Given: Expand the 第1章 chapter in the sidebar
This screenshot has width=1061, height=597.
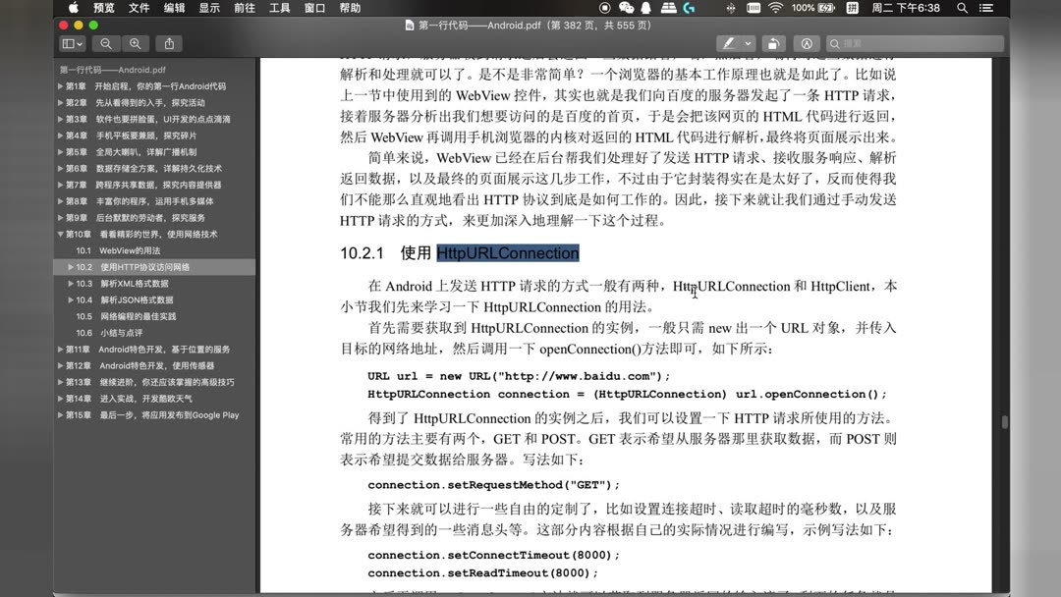Looking at the screenshot, I should pyautogui.click(x=62, y=85).
